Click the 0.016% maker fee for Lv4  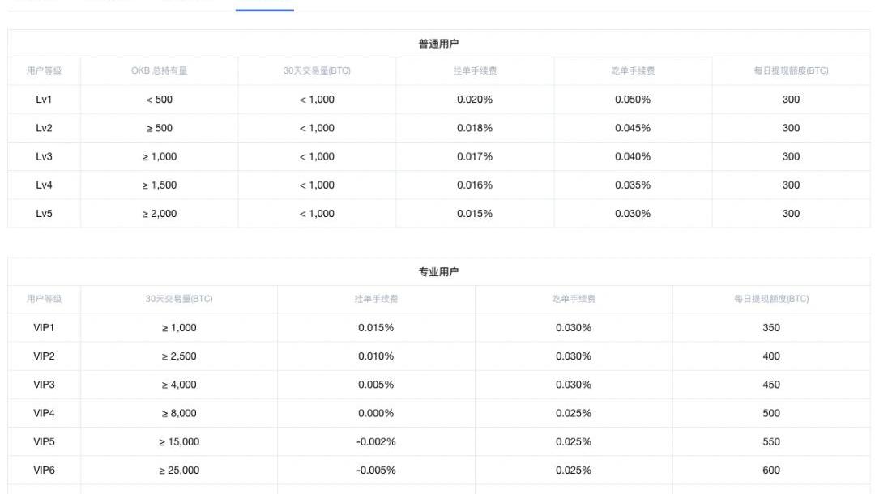(x=475, y=185)
